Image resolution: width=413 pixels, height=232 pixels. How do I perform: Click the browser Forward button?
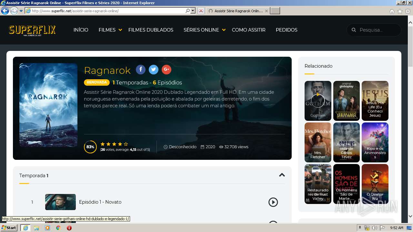(x=14, y=11)
